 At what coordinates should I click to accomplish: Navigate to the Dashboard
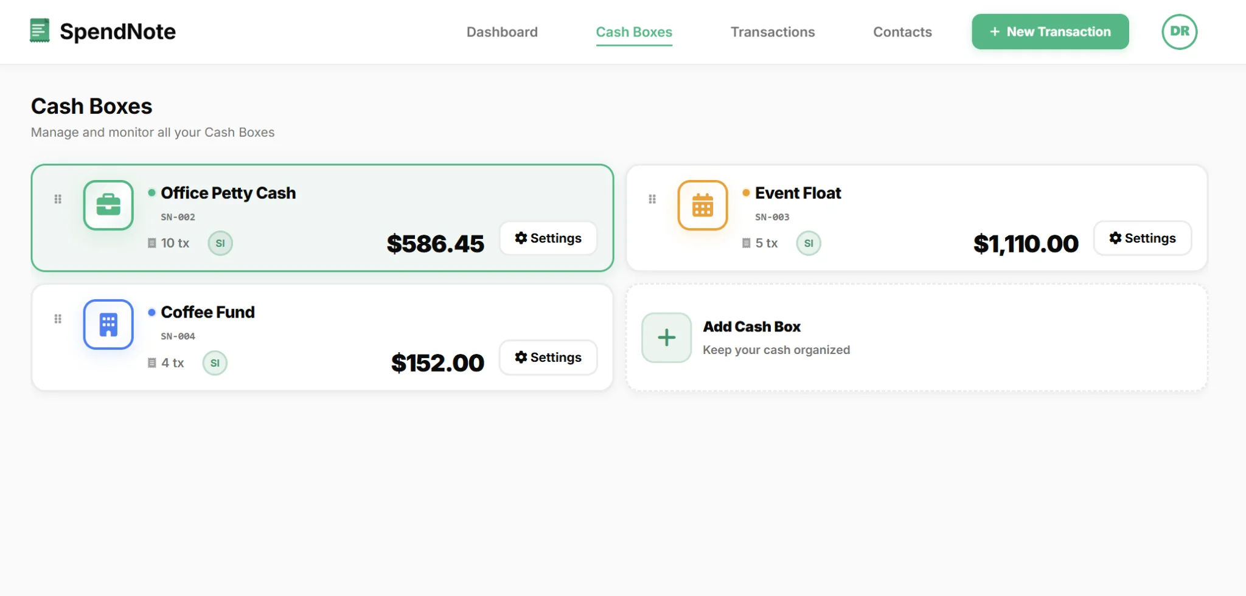[x=501, y=32]
